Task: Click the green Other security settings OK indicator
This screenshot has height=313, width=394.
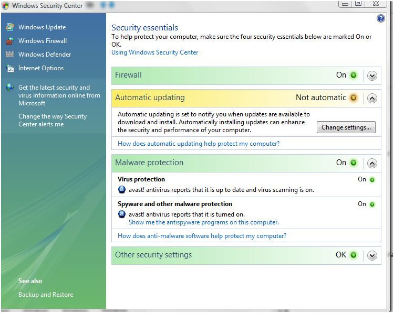Action: 354,255
